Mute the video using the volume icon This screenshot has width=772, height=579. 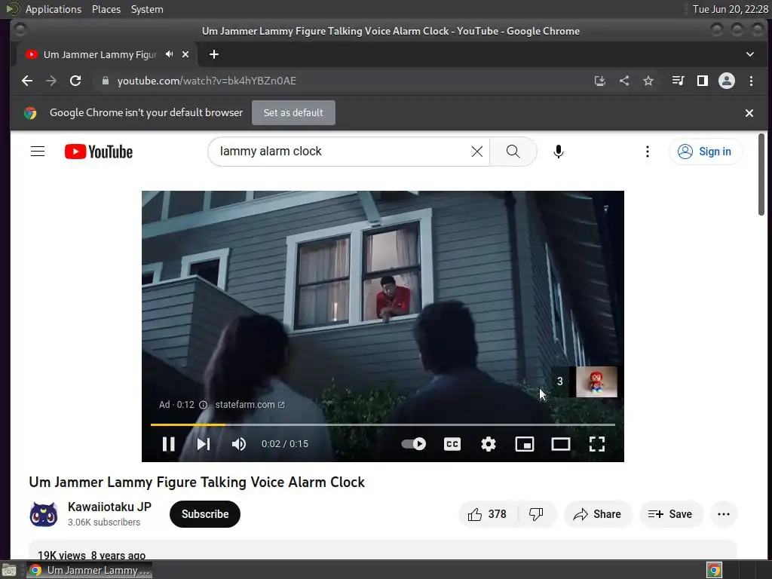[239, 444]
